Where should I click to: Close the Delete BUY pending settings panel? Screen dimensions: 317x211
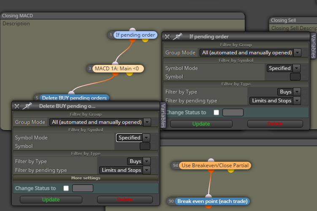click(x=17, y=106)
